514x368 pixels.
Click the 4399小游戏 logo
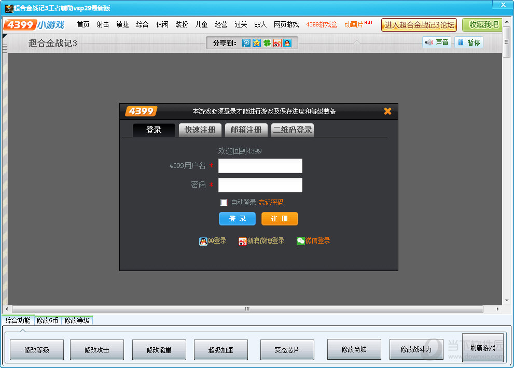[34, 25]
